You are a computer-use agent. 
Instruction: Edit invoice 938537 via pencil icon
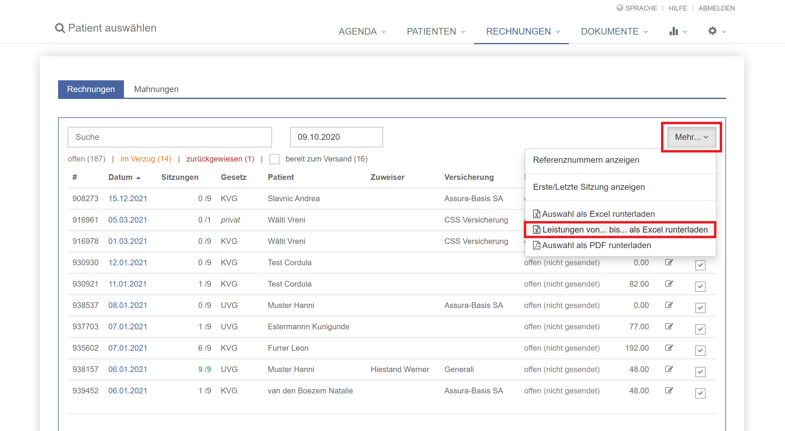coord(669,305)
